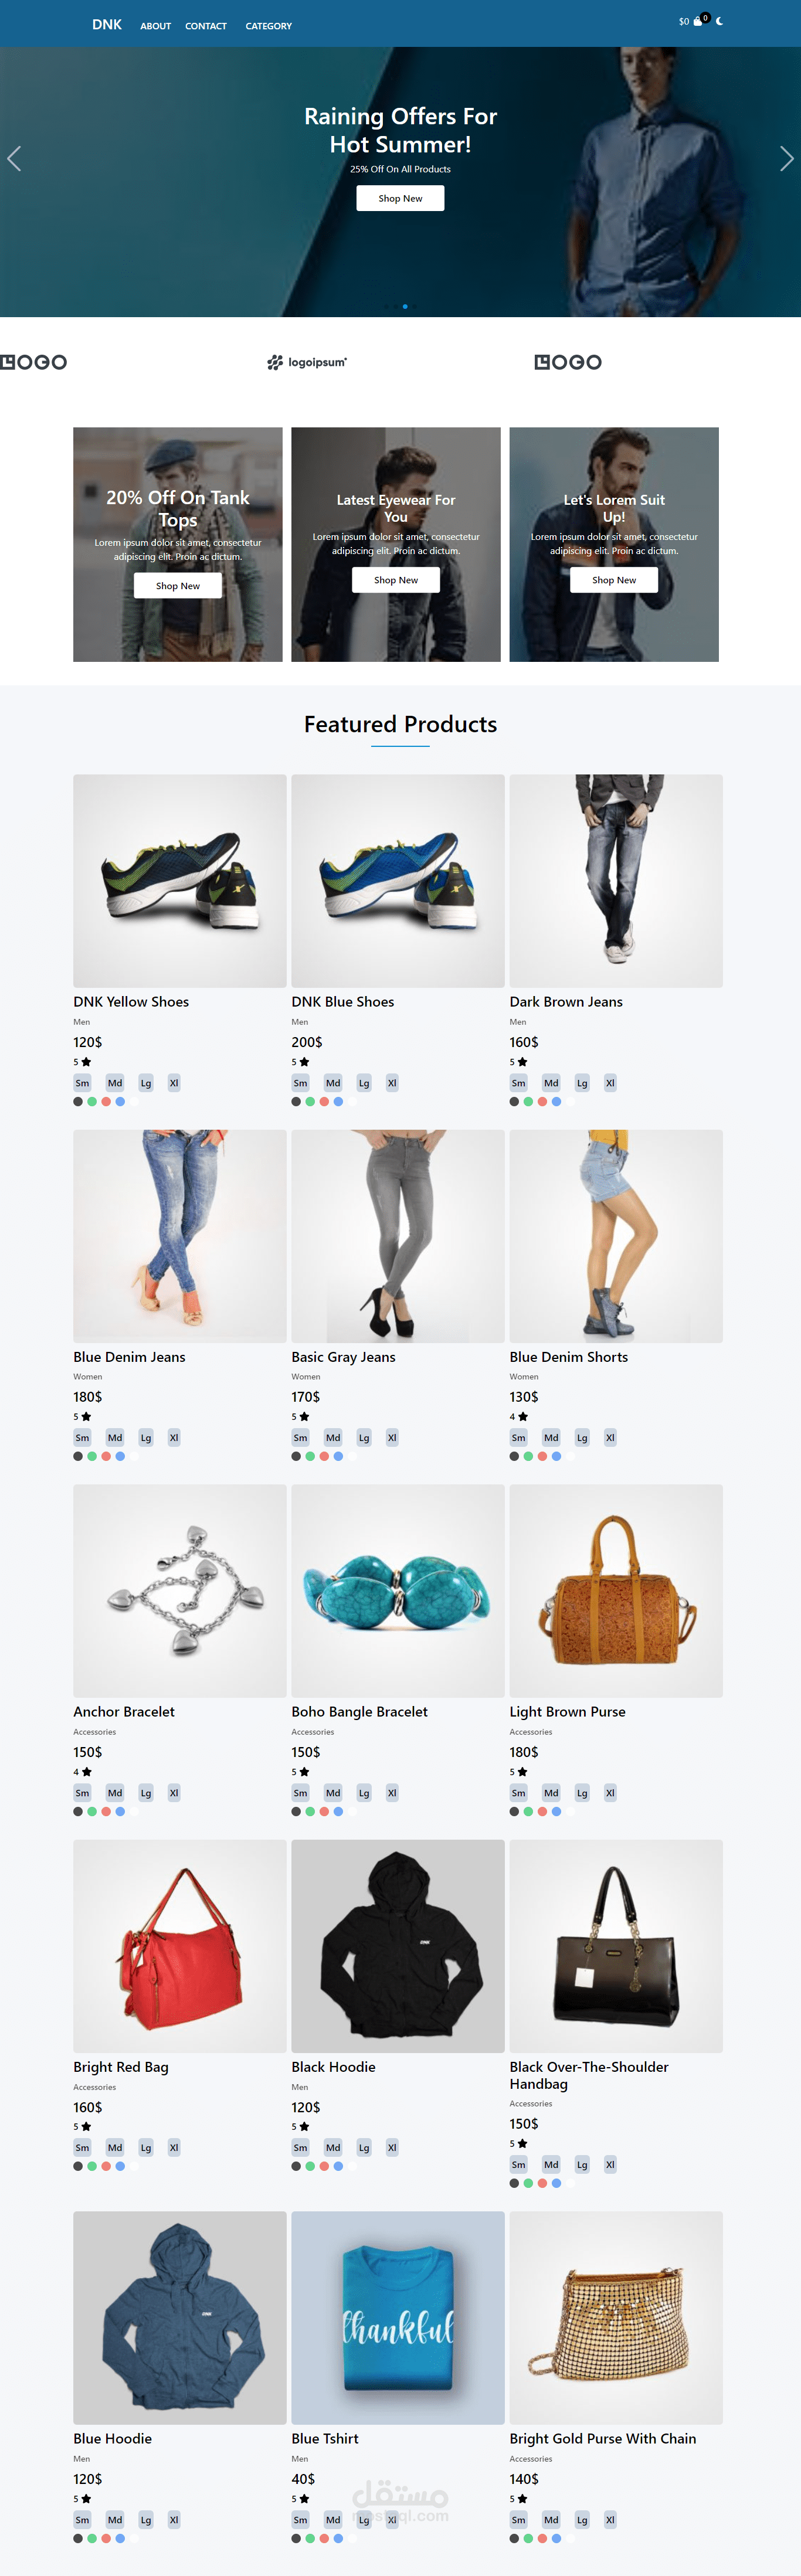The width and height of the screenshot is (801, 2576).
Task: Open the Light Brown Purse product image
Action: point(616,1591)
